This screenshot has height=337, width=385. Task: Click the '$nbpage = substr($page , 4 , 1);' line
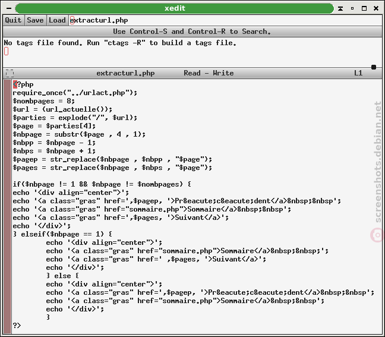point(79,134)
